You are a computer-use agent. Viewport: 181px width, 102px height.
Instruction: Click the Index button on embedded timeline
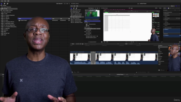[73, 44]
